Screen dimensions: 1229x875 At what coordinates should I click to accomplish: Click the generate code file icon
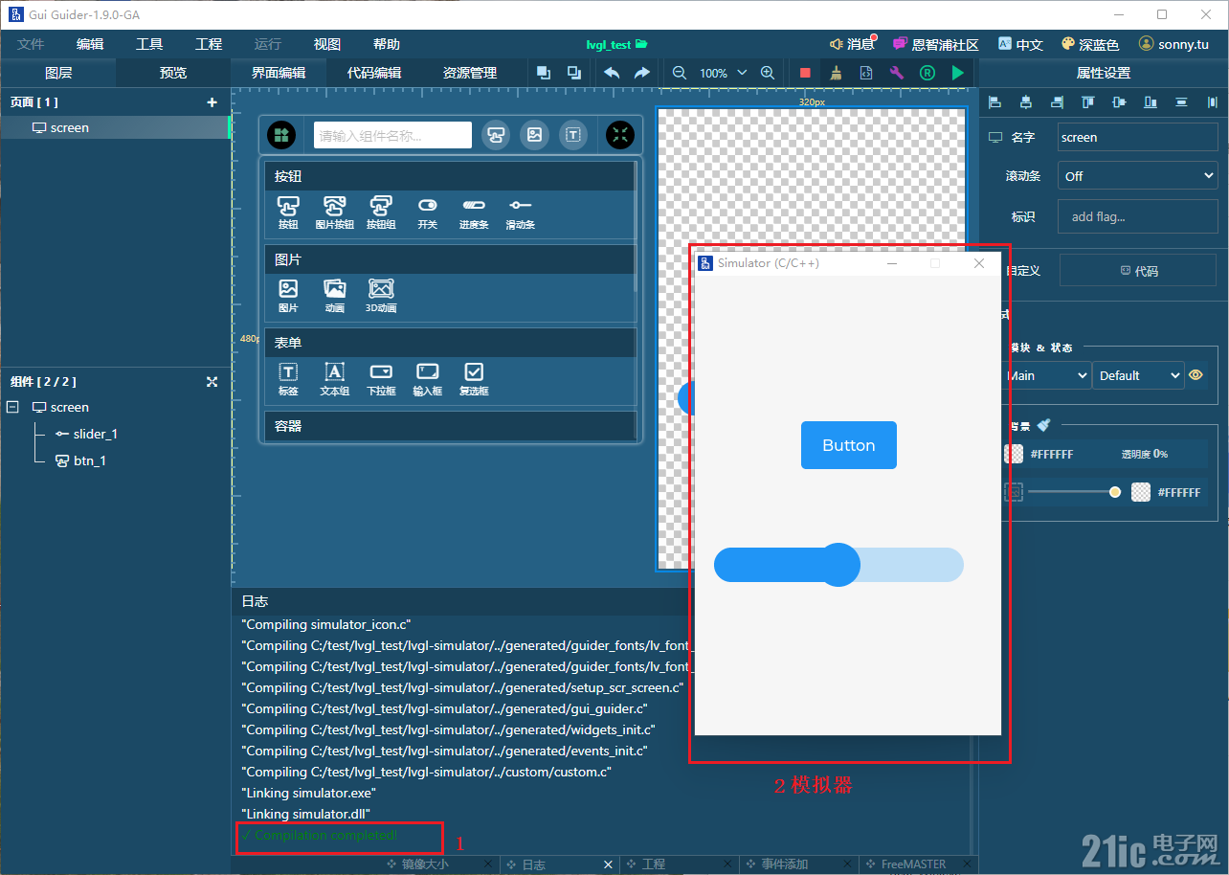tap(866, 73)
